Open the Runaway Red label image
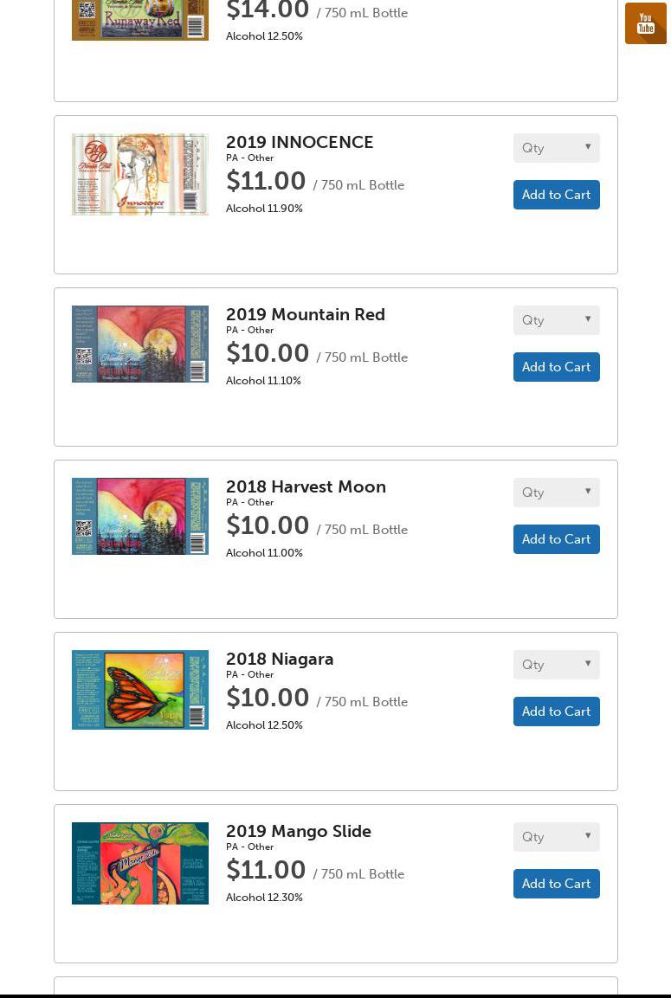The image size is (671, 998). point(140,20)
